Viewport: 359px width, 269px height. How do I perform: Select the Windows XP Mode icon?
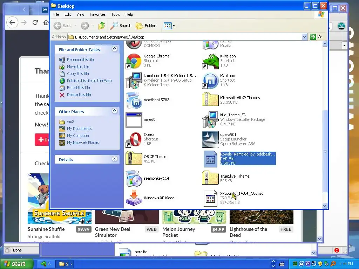point(134,198)
